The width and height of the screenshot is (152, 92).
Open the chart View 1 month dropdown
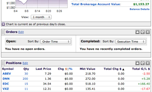(x=41, y=17)
